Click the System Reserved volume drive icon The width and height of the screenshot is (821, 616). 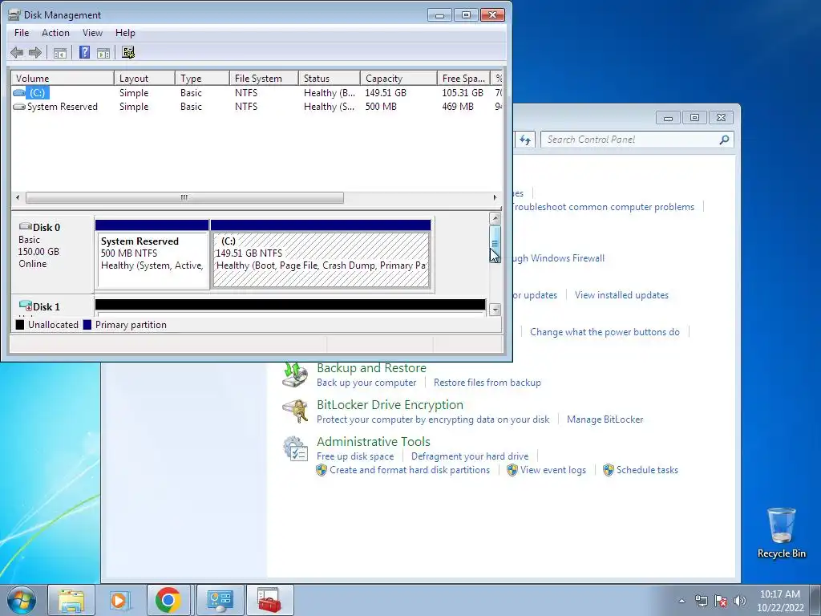[19, 107]
